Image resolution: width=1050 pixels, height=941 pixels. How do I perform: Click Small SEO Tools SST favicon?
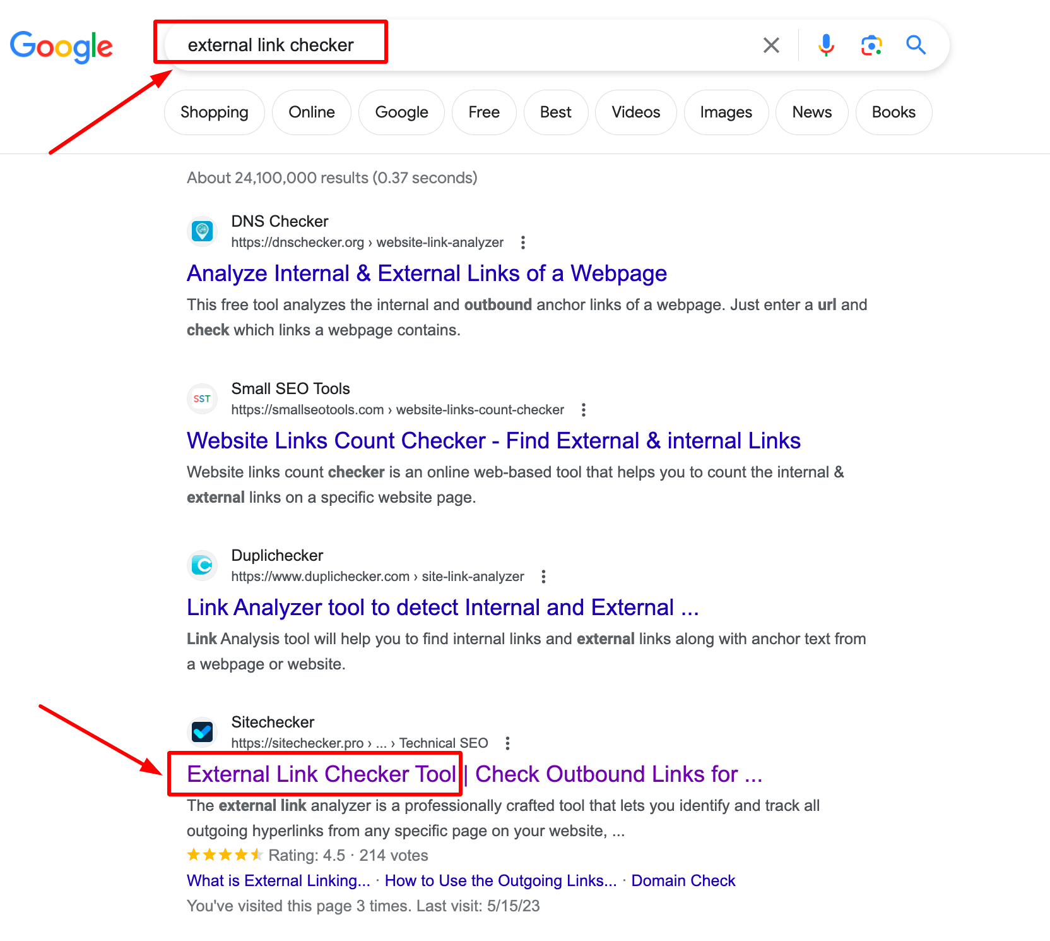tap(202, 399)
